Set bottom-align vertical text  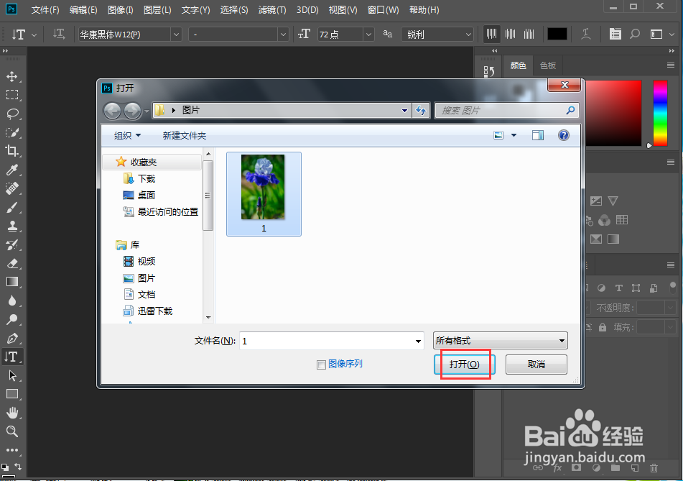[529, 34]
